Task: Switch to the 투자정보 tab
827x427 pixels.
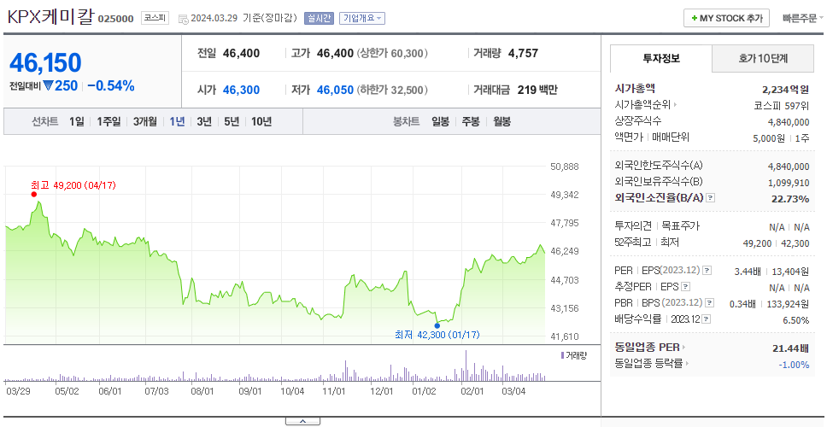Action: point(661,59)
